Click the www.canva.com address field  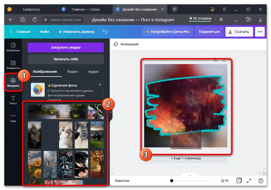tap(66, 20)
